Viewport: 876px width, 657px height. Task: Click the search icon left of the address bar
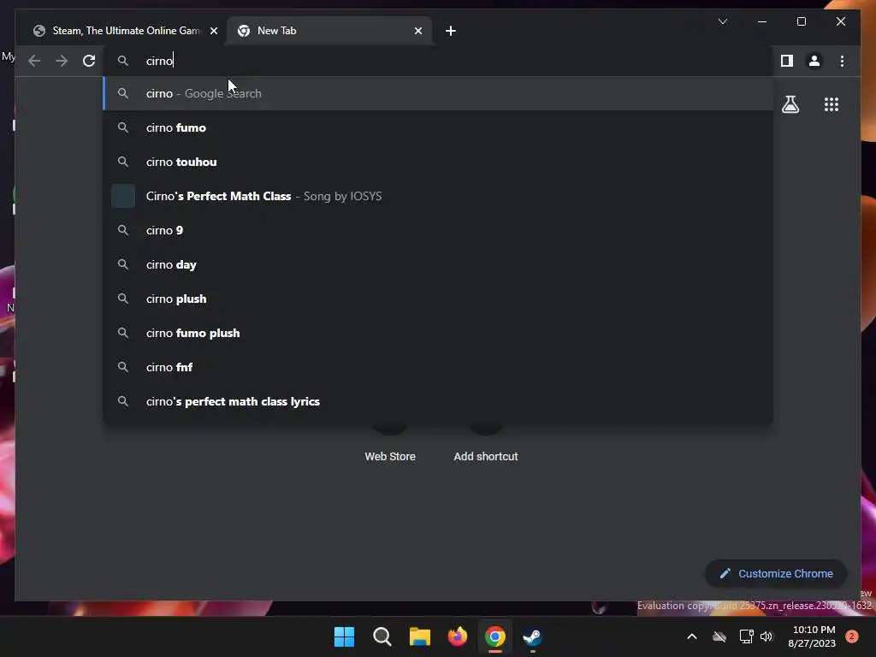coord(123,61)
